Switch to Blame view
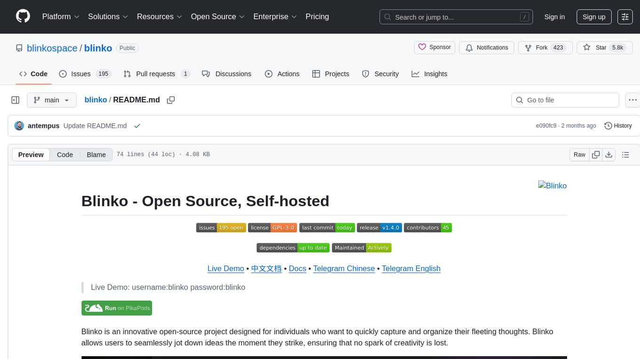This screenshot has height=359, width=640. click(96, 155)
